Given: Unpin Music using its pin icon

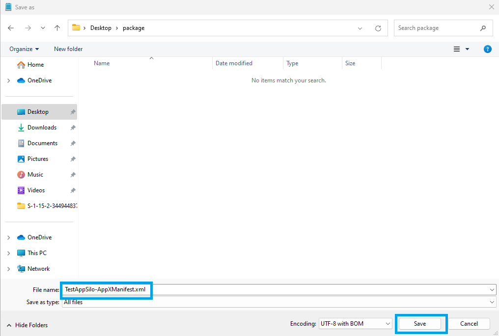Looking at the screenshot, I should tap(73, 175).
